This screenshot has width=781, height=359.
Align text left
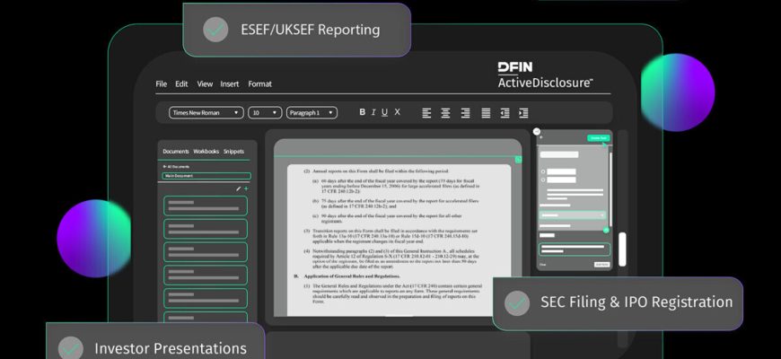tap(426, 113)
